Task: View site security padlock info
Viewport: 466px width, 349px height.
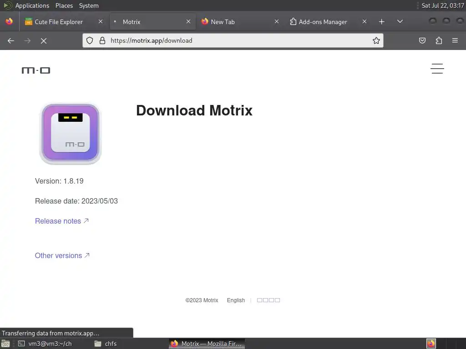Action: (102, 40)
